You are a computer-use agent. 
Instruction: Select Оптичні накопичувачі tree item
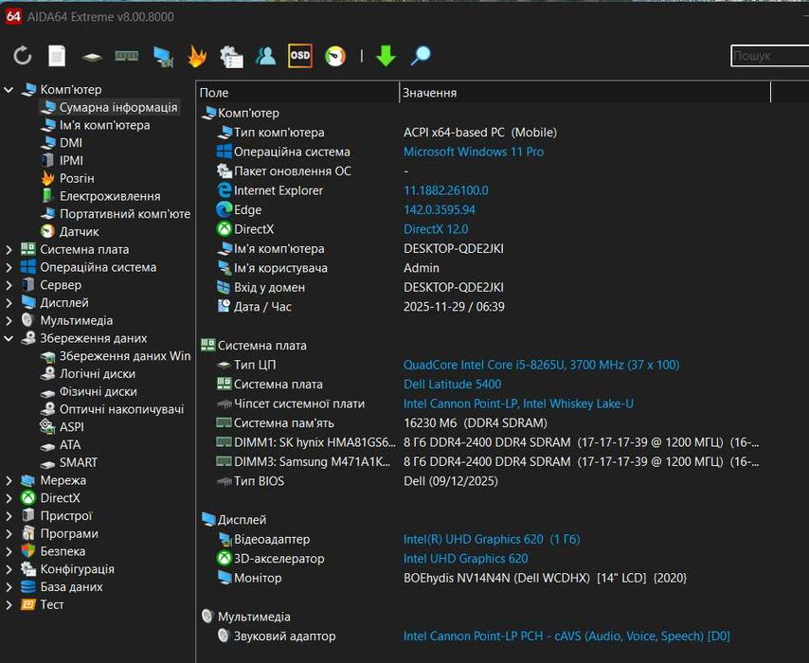pos(122,409)
